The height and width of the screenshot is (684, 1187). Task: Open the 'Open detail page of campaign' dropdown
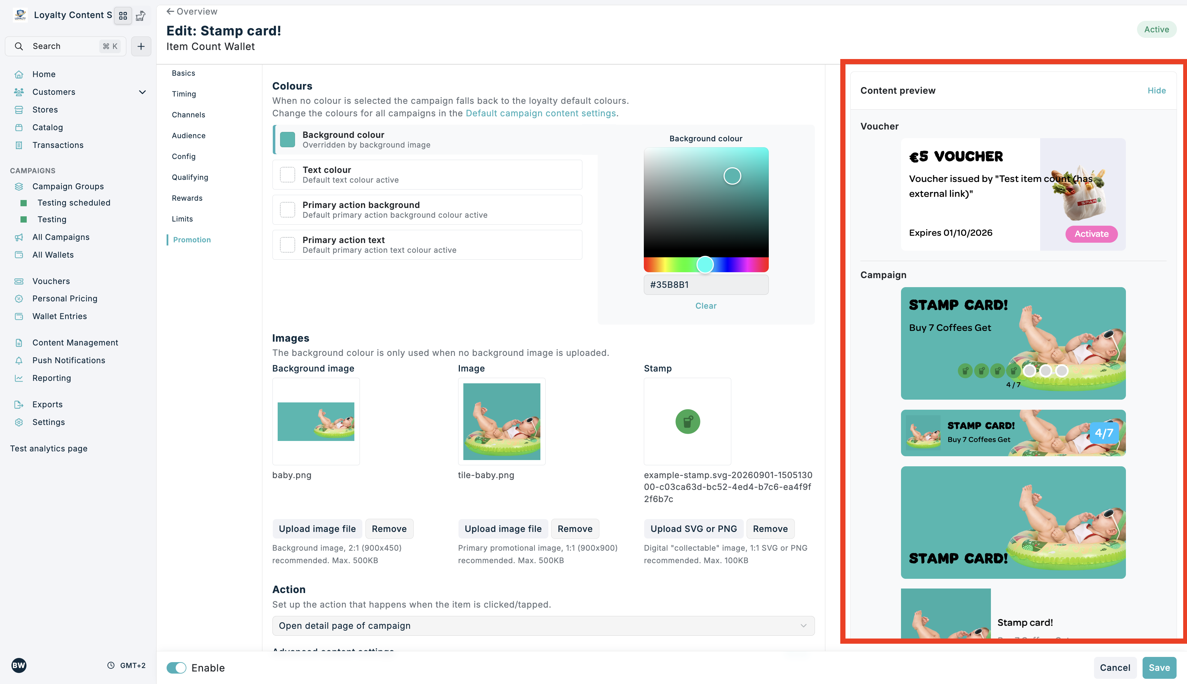[x=543, y=626]
